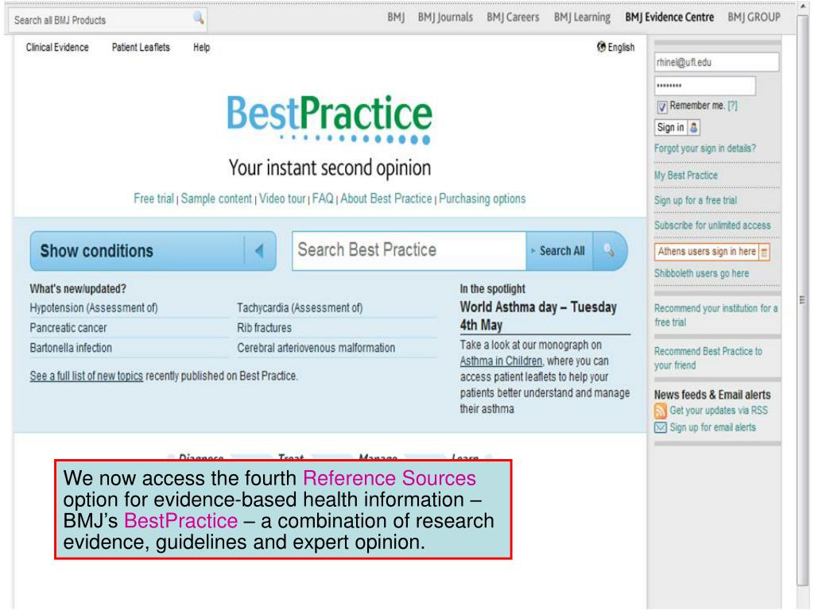Image resolution: width=814 pixels, height=610 pixels.
Task: Click Recommend your institution for a free trial
Action: [x=716, y=315]
